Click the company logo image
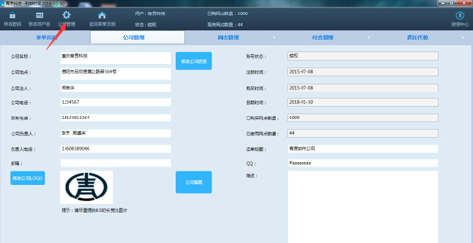 pos(86,187)
